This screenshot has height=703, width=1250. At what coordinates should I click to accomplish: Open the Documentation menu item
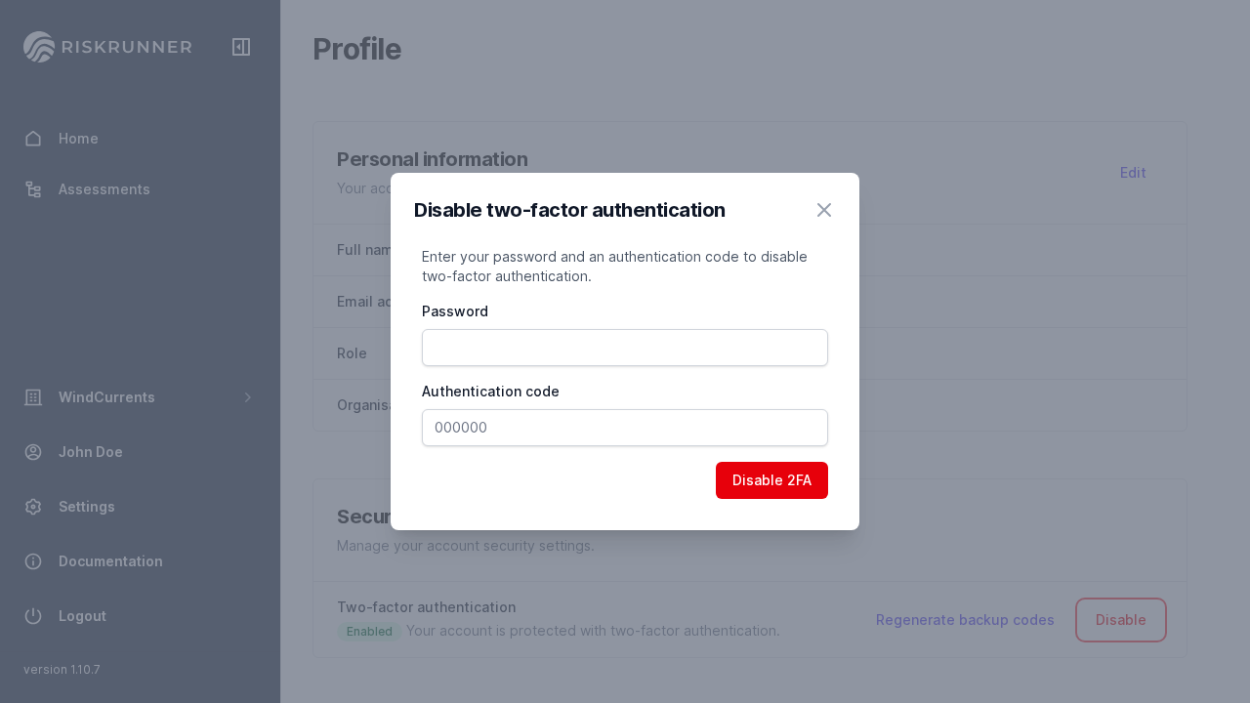110,561
